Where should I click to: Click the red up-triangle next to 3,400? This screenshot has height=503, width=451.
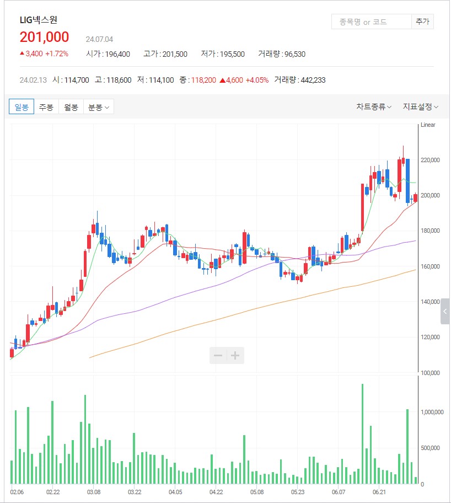pos(22,54)
